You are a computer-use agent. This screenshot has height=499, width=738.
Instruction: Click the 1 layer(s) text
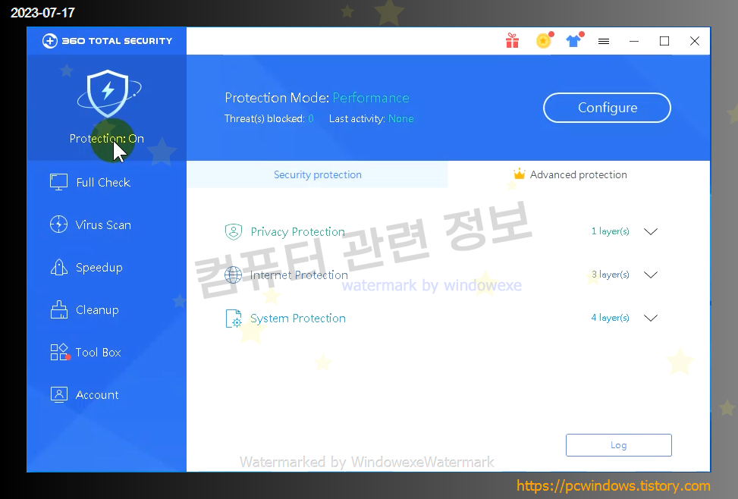click(610, 231)
